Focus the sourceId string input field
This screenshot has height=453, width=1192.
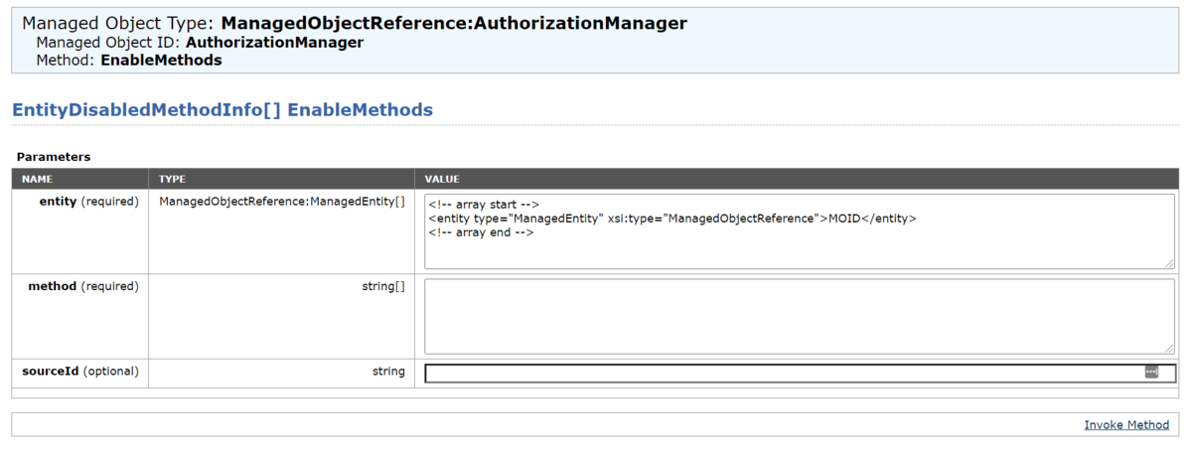(x=800, y=374)
